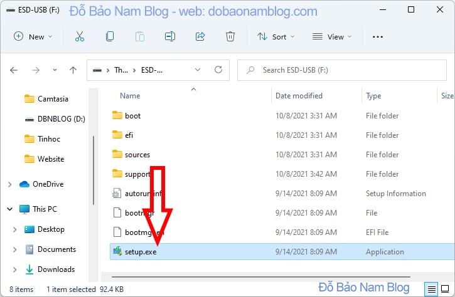Image resolution: width=455 pixels, height=297 pixels.
Task: Click the ESD-... breadcrumb segment
Action: pyautogui.click(x=152, y=70)
